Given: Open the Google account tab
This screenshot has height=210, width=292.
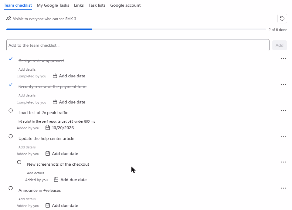Looking at the screenshot, I should (125, 5).
